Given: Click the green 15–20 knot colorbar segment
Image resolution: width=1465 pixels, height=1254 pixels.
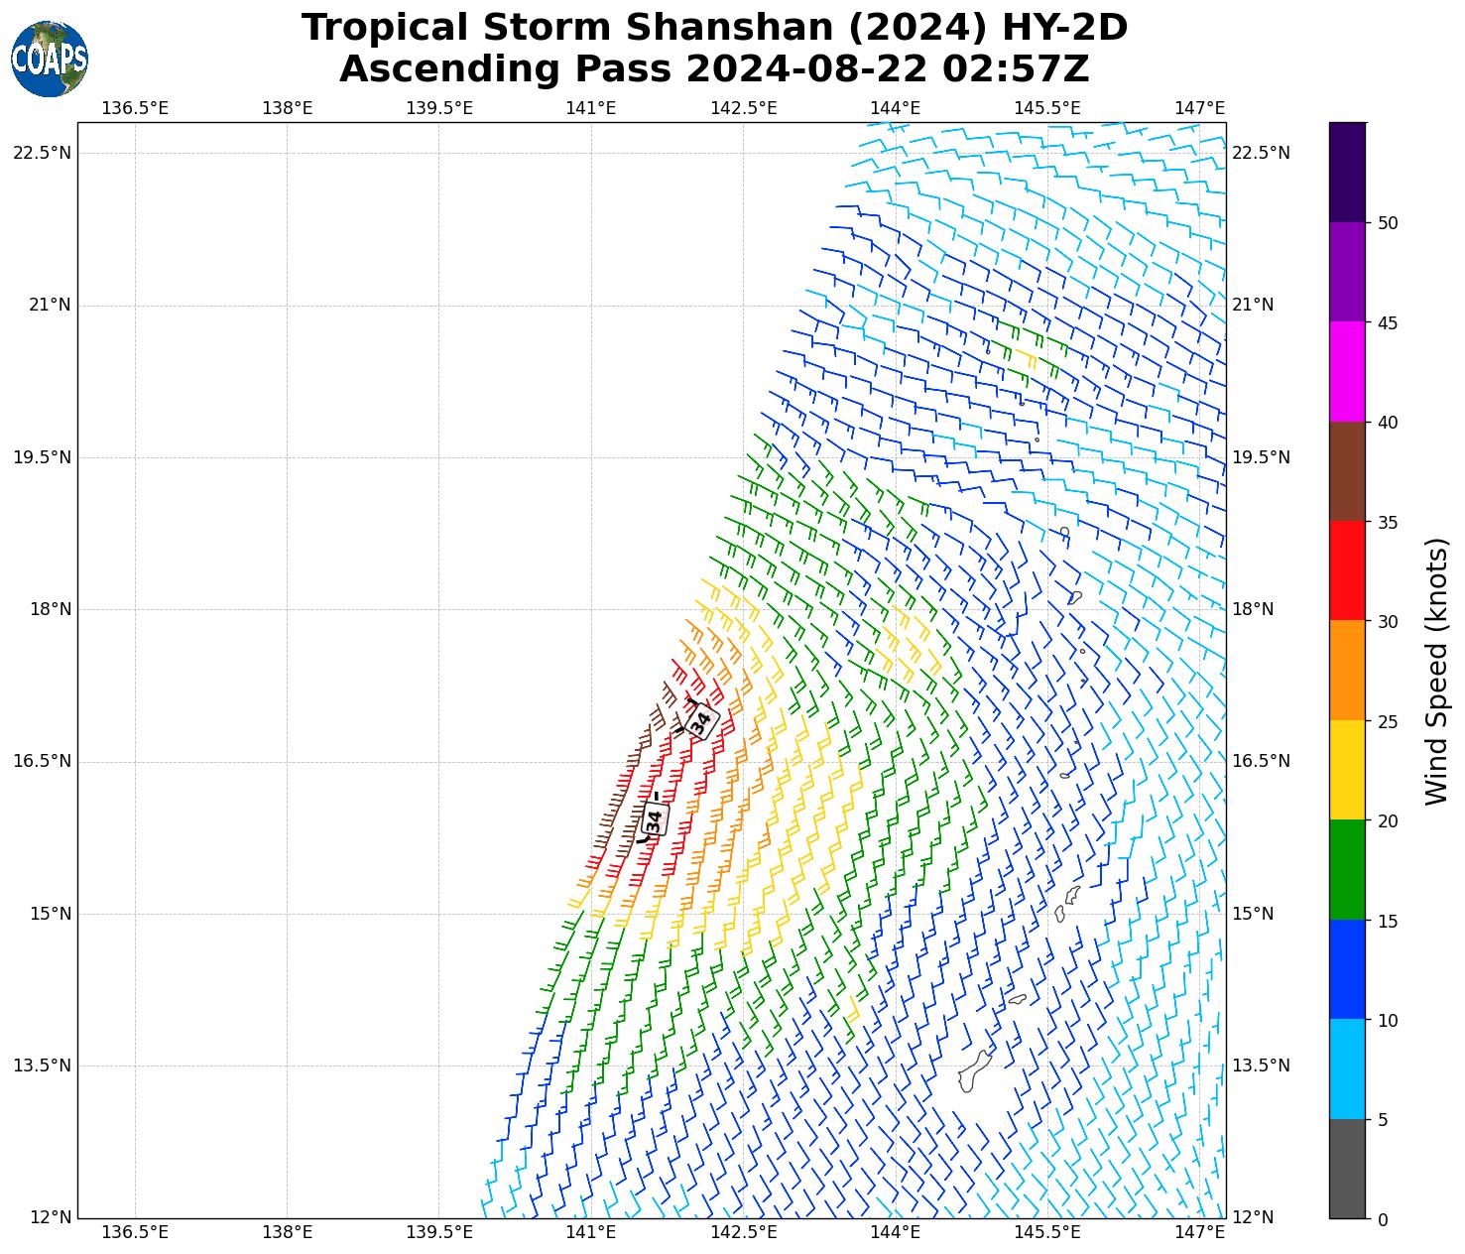Looking at the screenshot, I should (1347, 869).
